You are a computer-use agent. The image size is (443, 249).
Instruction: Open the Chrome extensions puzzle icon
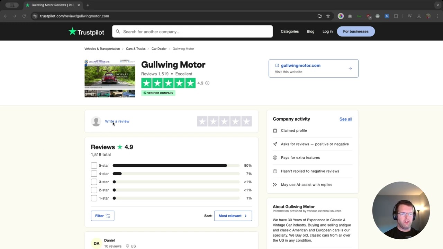pos(396,16)
